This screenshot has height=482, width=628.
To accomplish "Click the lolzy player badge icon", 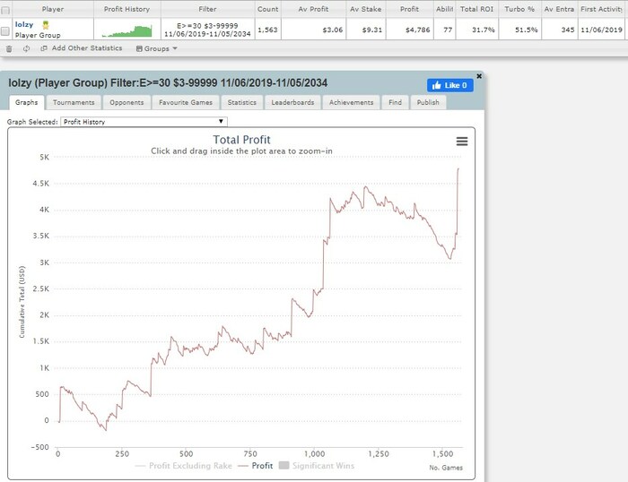I will (x=46, y=25).
